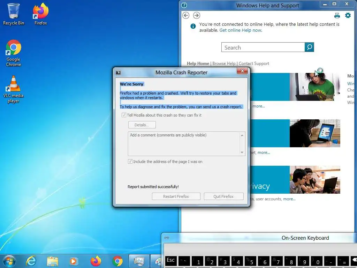Click the 'We're Sorry' heading text
Screen dimensions: 357x268
(131, 84)
